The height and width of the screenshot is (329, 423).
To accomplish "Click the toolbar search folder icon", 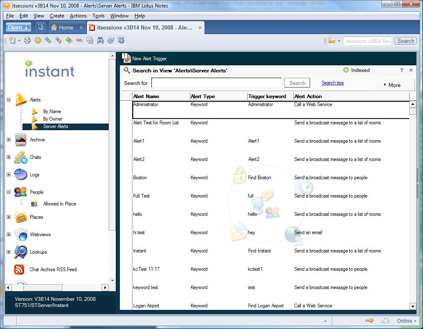I will 332,41.
